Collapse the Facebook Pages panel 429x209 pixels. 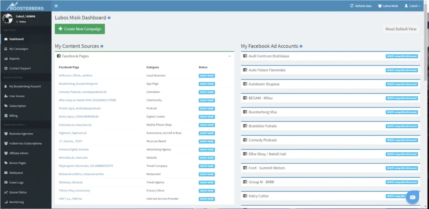(230, 56)
